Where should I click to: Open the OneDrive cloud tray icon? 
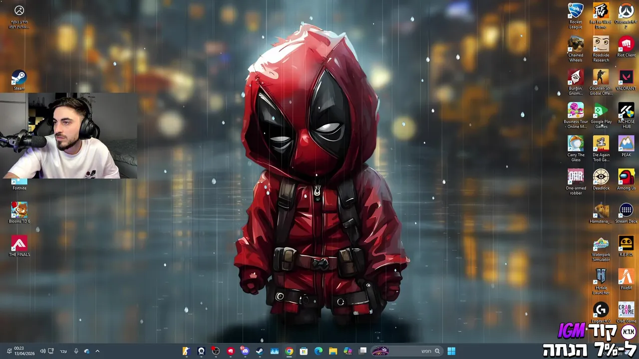(87, 351)
